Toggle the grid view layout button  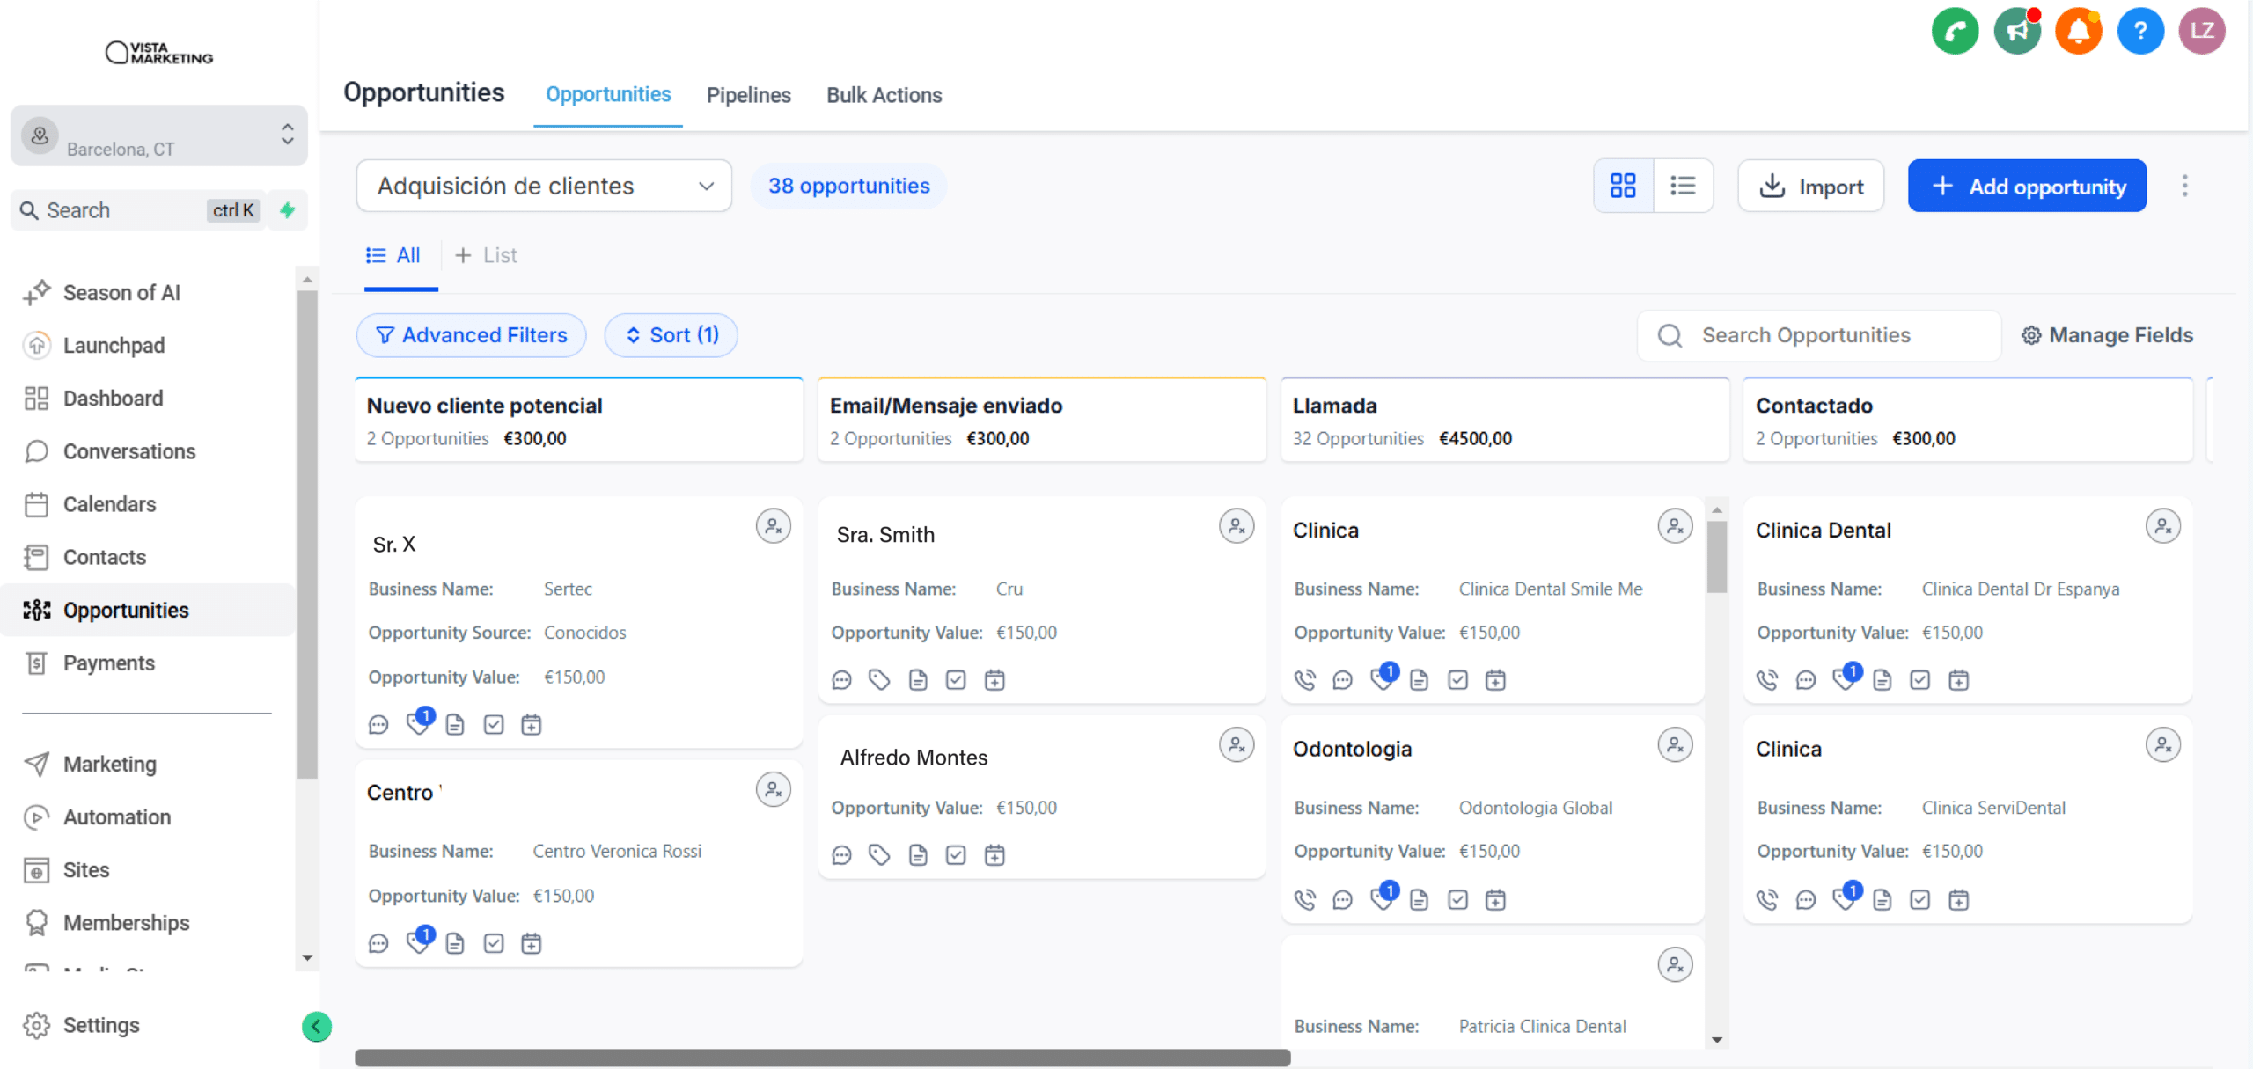click(1622, 186)
